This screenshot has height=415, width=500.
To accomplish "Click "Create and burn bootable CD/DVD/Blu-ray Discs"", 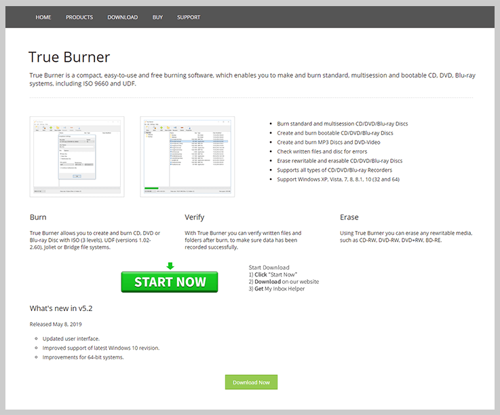I will coord(335,133).
